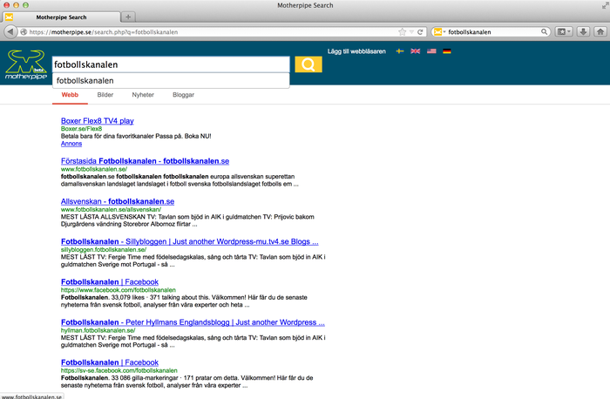Click the www.fotbollskanalen.se/allsvenskan/ green URL
The height and width of the screenshot is (399, 610).
pos(111,210)
